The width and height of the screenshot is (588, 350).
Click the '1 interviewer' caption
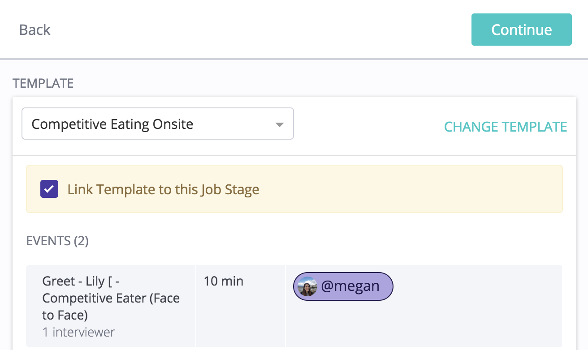(78, 332)
